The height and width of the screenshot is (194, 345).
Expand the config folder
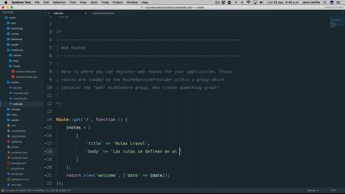coord(13,34)
